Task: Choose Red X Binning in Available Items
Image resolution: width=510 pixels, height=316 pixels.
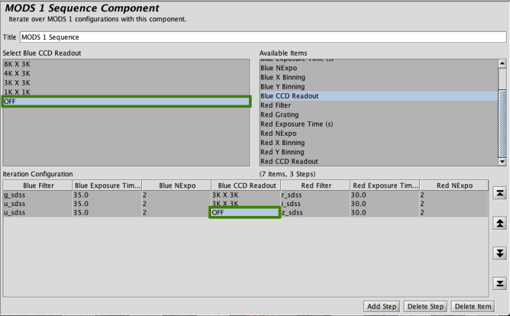Action: pos(379,142)
